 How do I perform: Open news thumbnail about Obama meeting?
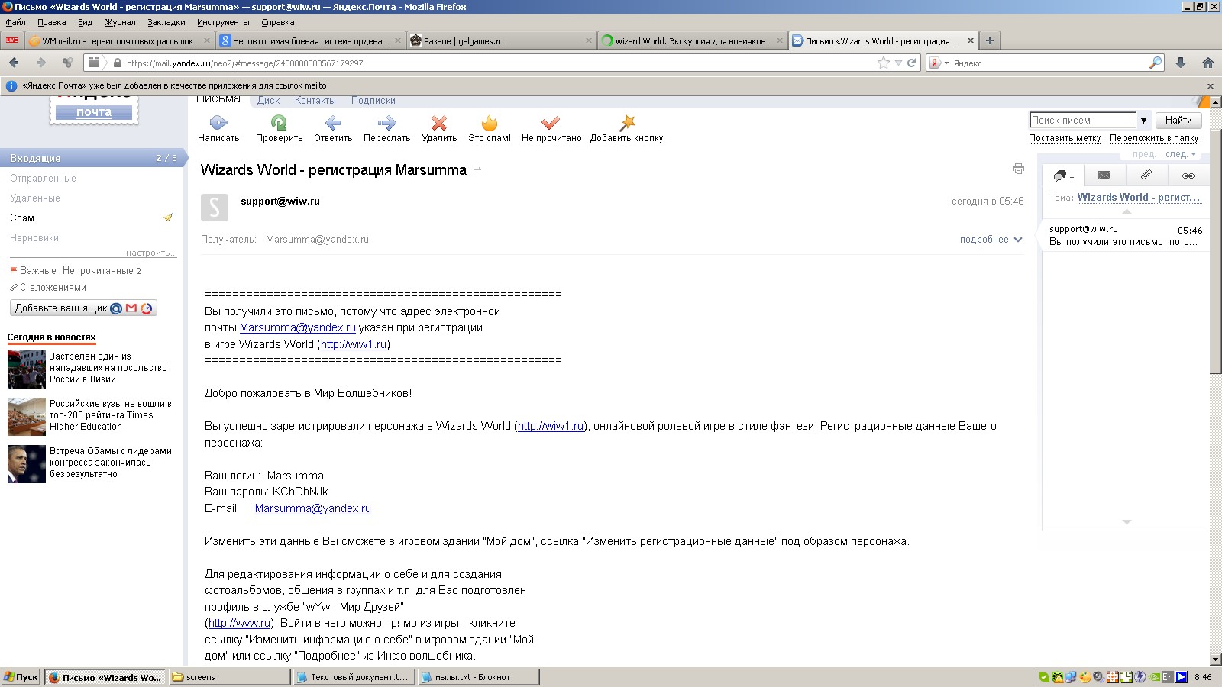click(x=27, y=464)
